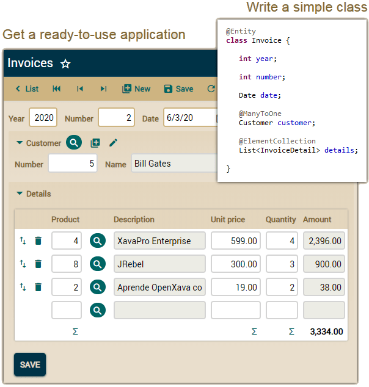Return to List view
The height and width of the screenshot is (387, 369).
[x=27, y=89]
